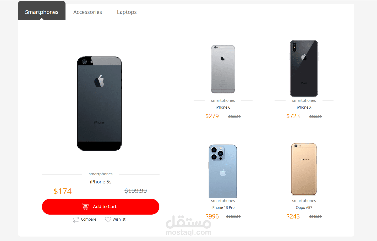Open the Oppo A57 product image
Screen dimensions: 377x241
click(x=304, y=169)
